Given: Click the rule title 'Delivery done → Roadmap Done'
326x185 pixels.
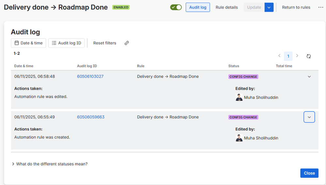Looking at the screenshot, I should [56, 7].
